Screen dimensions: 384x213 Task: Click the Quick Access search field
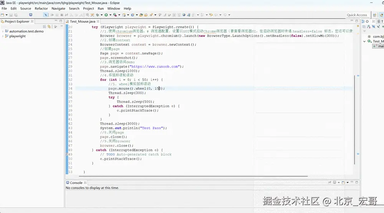pyautogui.click(x=357, y=15)
